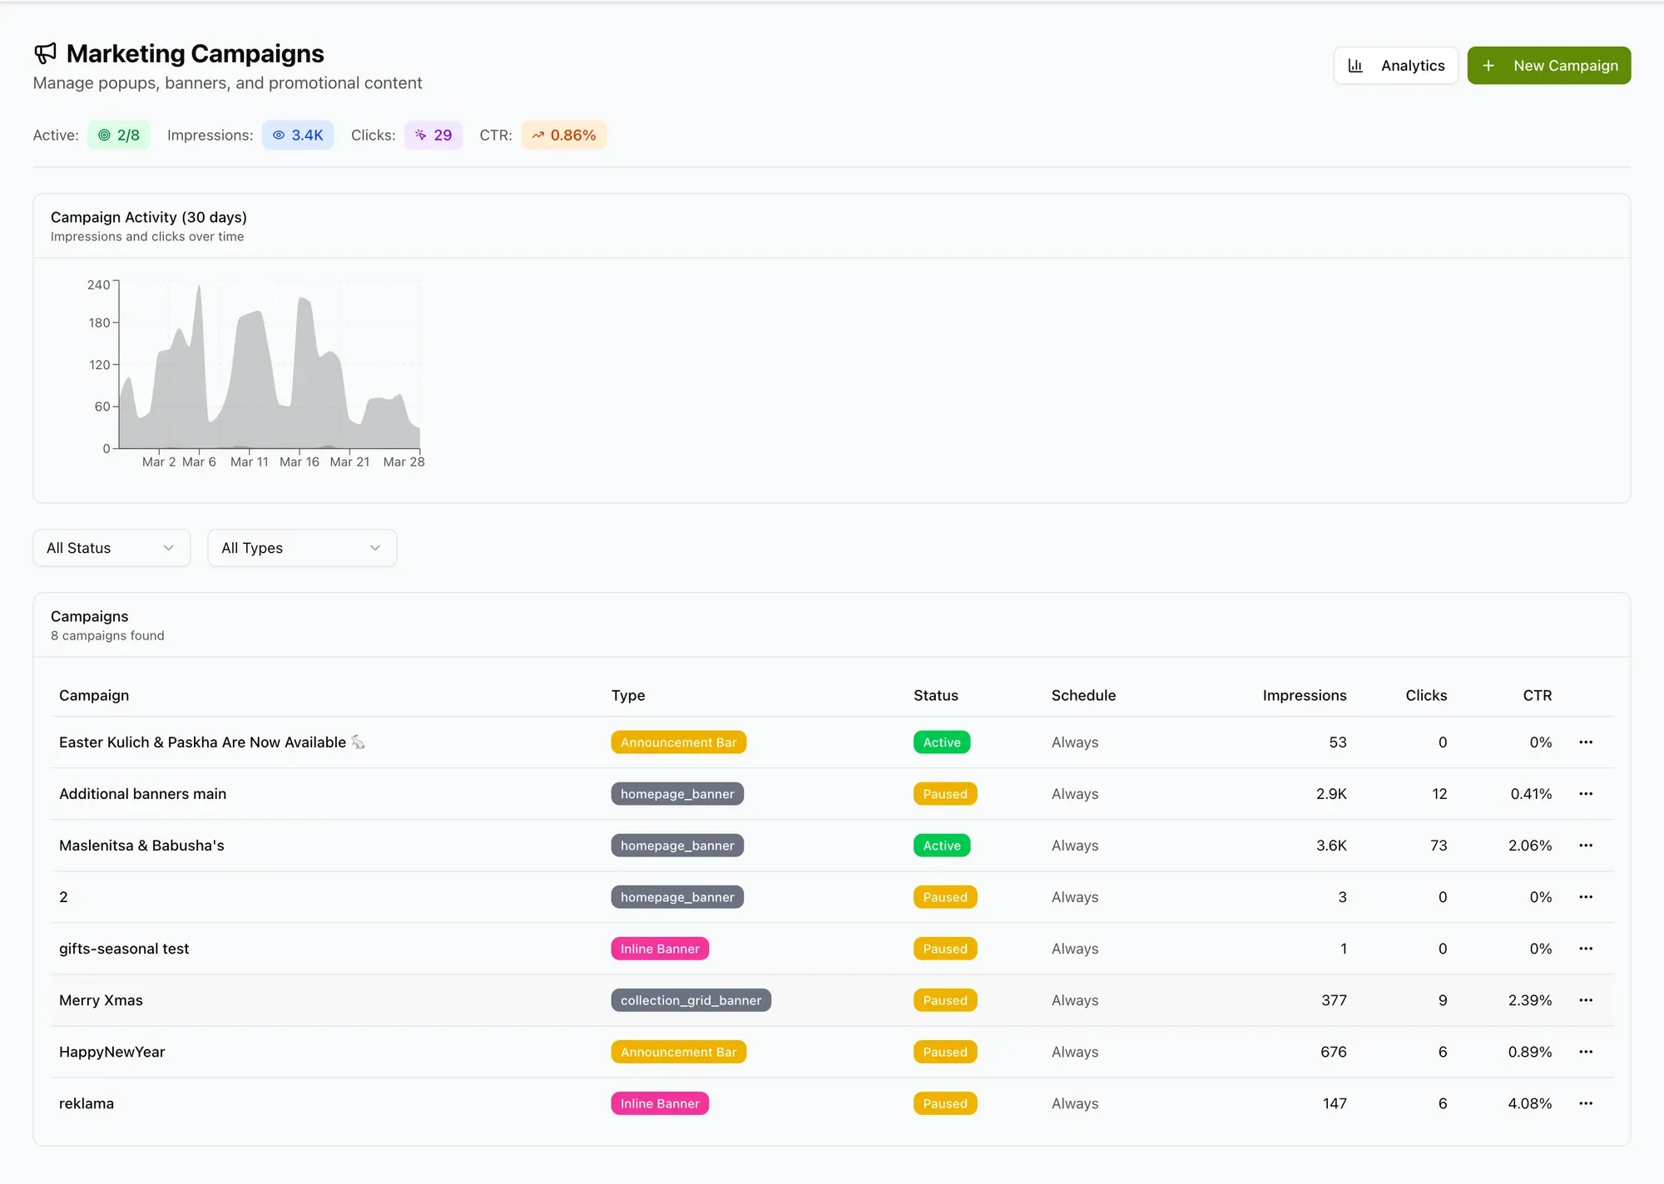The image size is (1664, 1184).
Task: Click the Schedule column header
Action: 1083,695
